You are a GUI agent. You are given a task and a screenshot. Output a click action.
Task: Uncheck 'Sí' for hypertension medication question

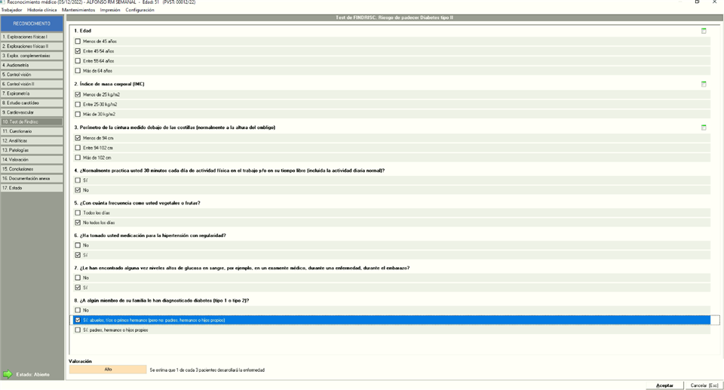tap(78, 255)
